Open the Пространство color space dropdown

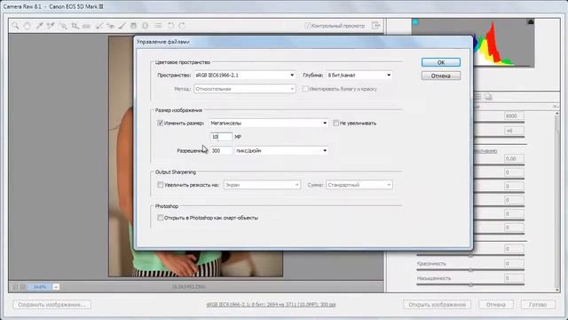pos(245,75)
